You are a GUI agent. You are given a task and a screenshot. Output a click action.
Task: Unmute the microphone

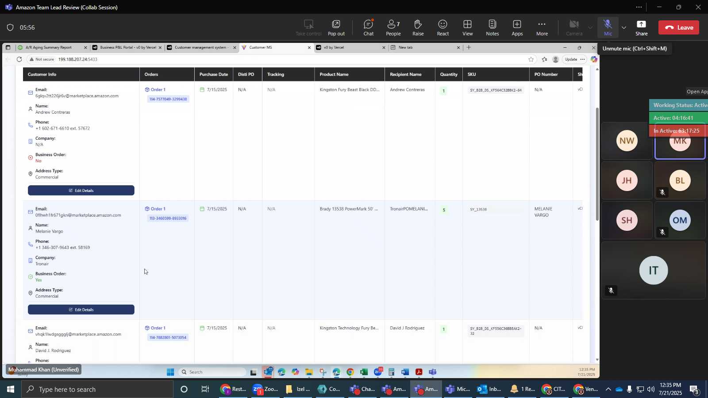pos(608,27)
